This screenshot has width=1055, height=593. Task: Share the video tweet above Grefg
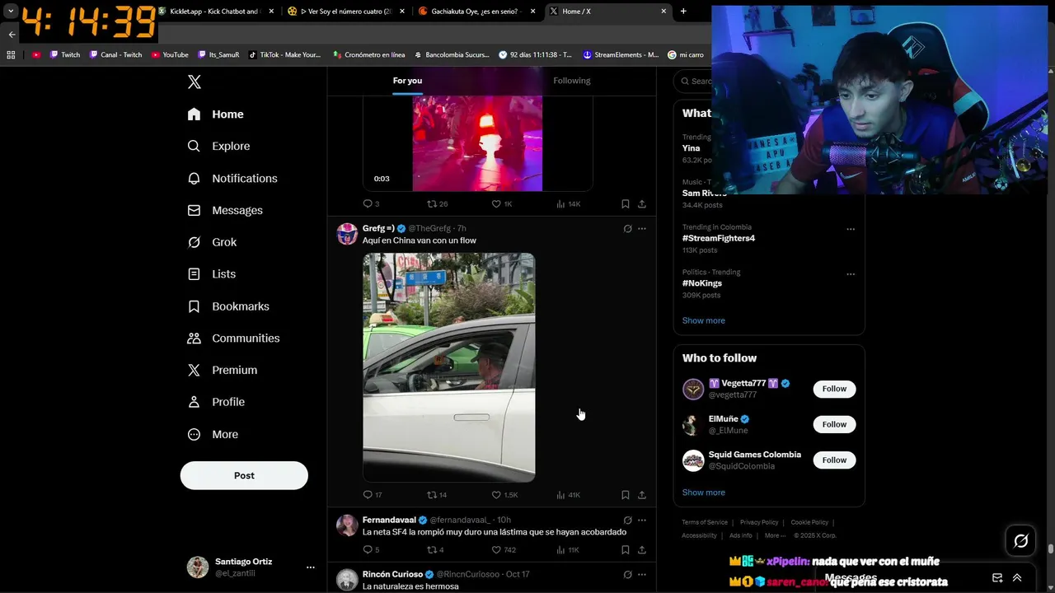coord(642,203)
